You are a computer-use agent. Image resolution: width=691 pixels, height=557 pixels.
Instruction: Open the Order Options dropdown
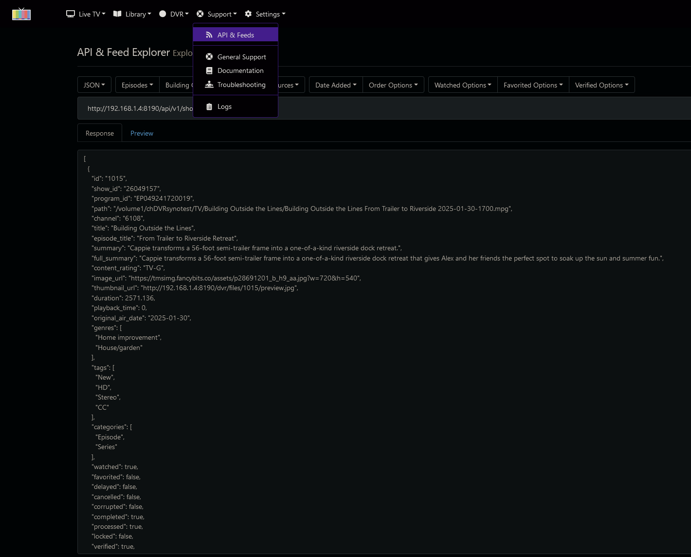tap(393, 85)
